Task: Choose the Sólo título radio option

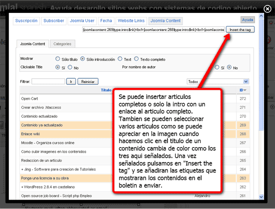Action: point(57,59)
